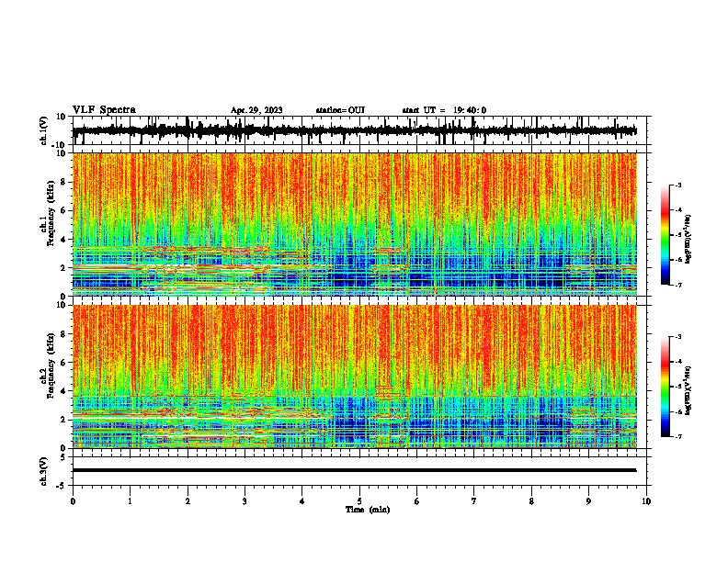Click the 6 kHz tick on ch.2 spectrogram
Viewport: 728px width, 562px height.
click(x=63, y=363)
